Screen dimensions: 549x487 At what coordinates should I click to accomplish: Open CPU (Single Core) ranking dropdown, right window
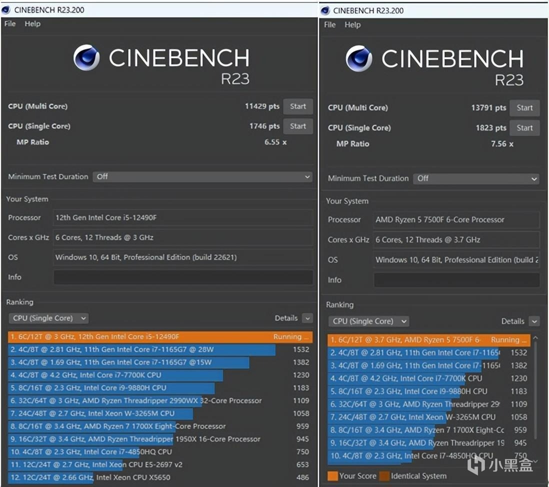coord(368,321)
